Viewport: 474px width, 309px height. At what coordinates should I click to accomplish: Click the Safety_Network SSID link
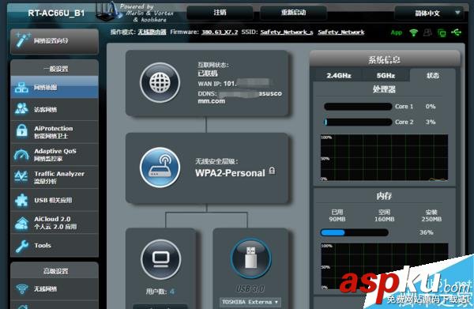pos(341,32)
